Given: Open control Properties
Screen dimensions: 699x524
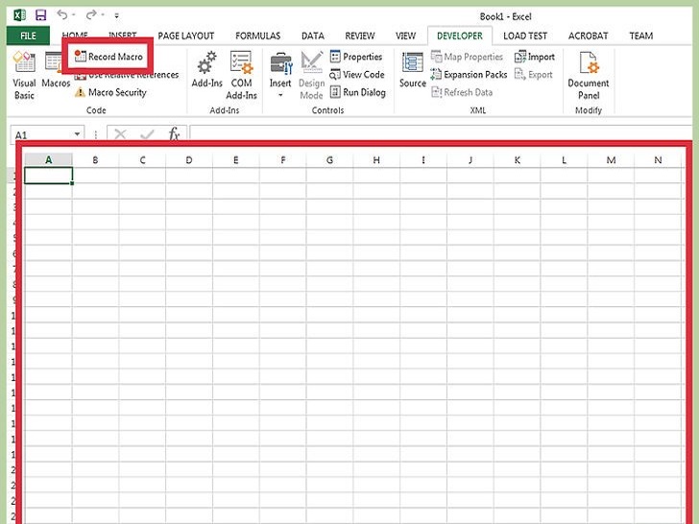Looking at the screenshot, I should tap(355, 57).
